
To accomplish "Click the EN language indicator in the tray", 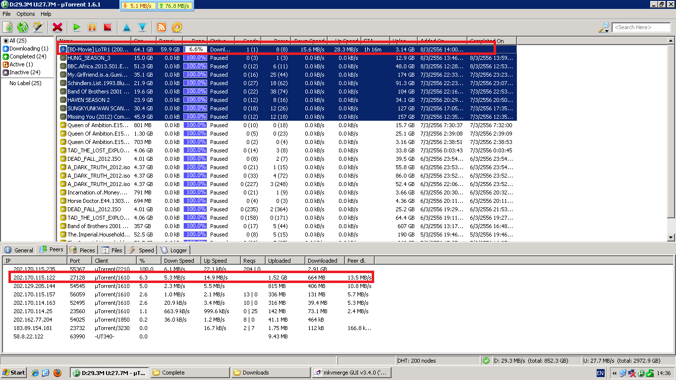I will [600, 373].
